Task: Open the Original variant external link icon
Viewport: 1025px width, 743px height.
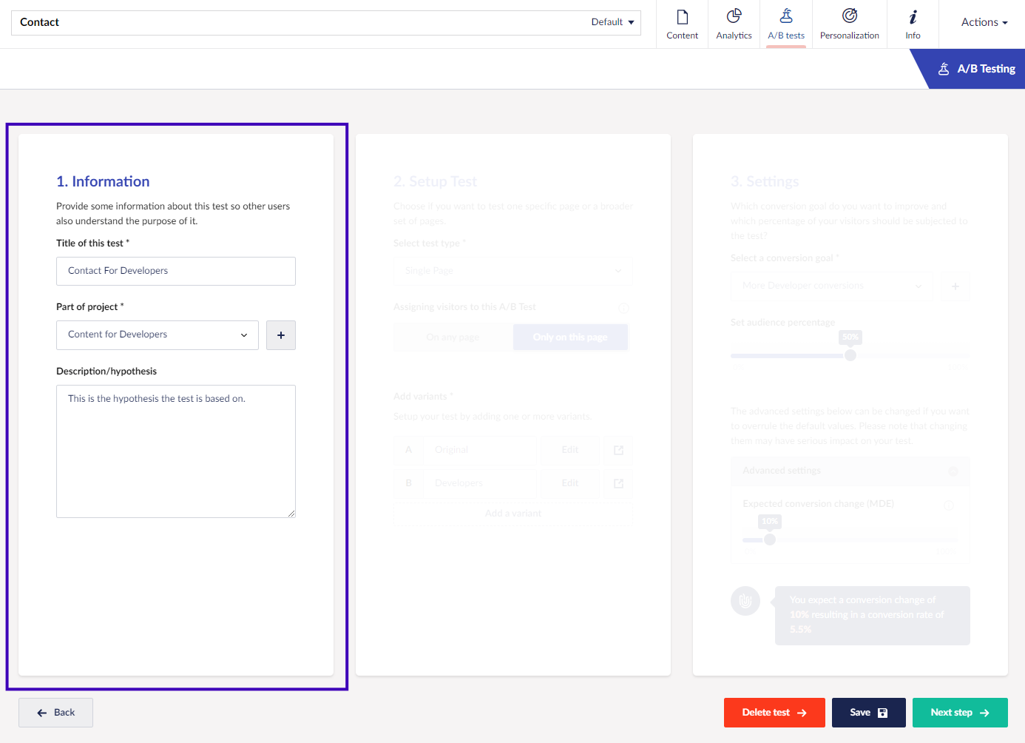Action: pyautogui.click(x=619, y=450)
